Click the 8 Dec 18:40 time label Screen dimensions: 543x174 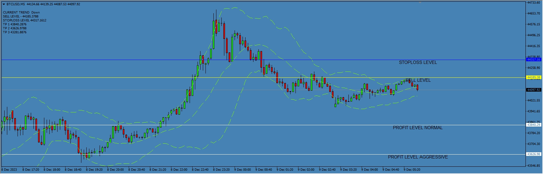(73, 170)
